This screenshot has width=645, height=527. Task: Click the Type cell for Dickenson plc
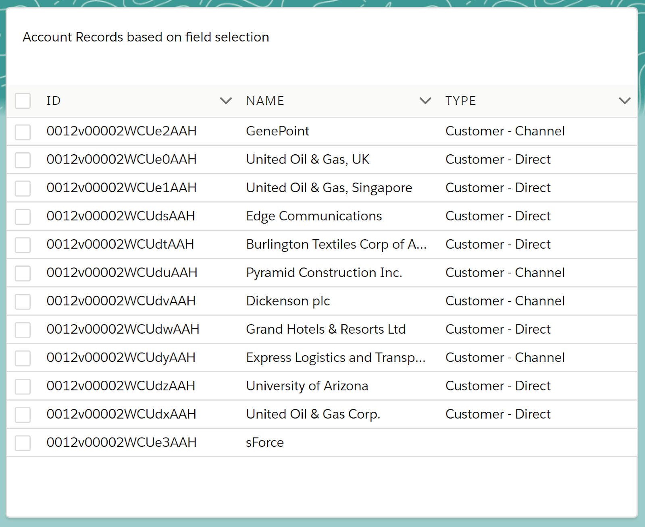coord(505,301)
